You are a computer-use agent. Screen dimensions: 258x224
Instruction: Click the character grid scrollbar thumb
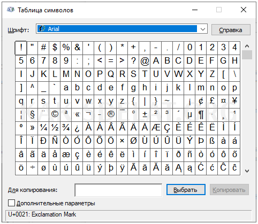click(x=247, y=55)
